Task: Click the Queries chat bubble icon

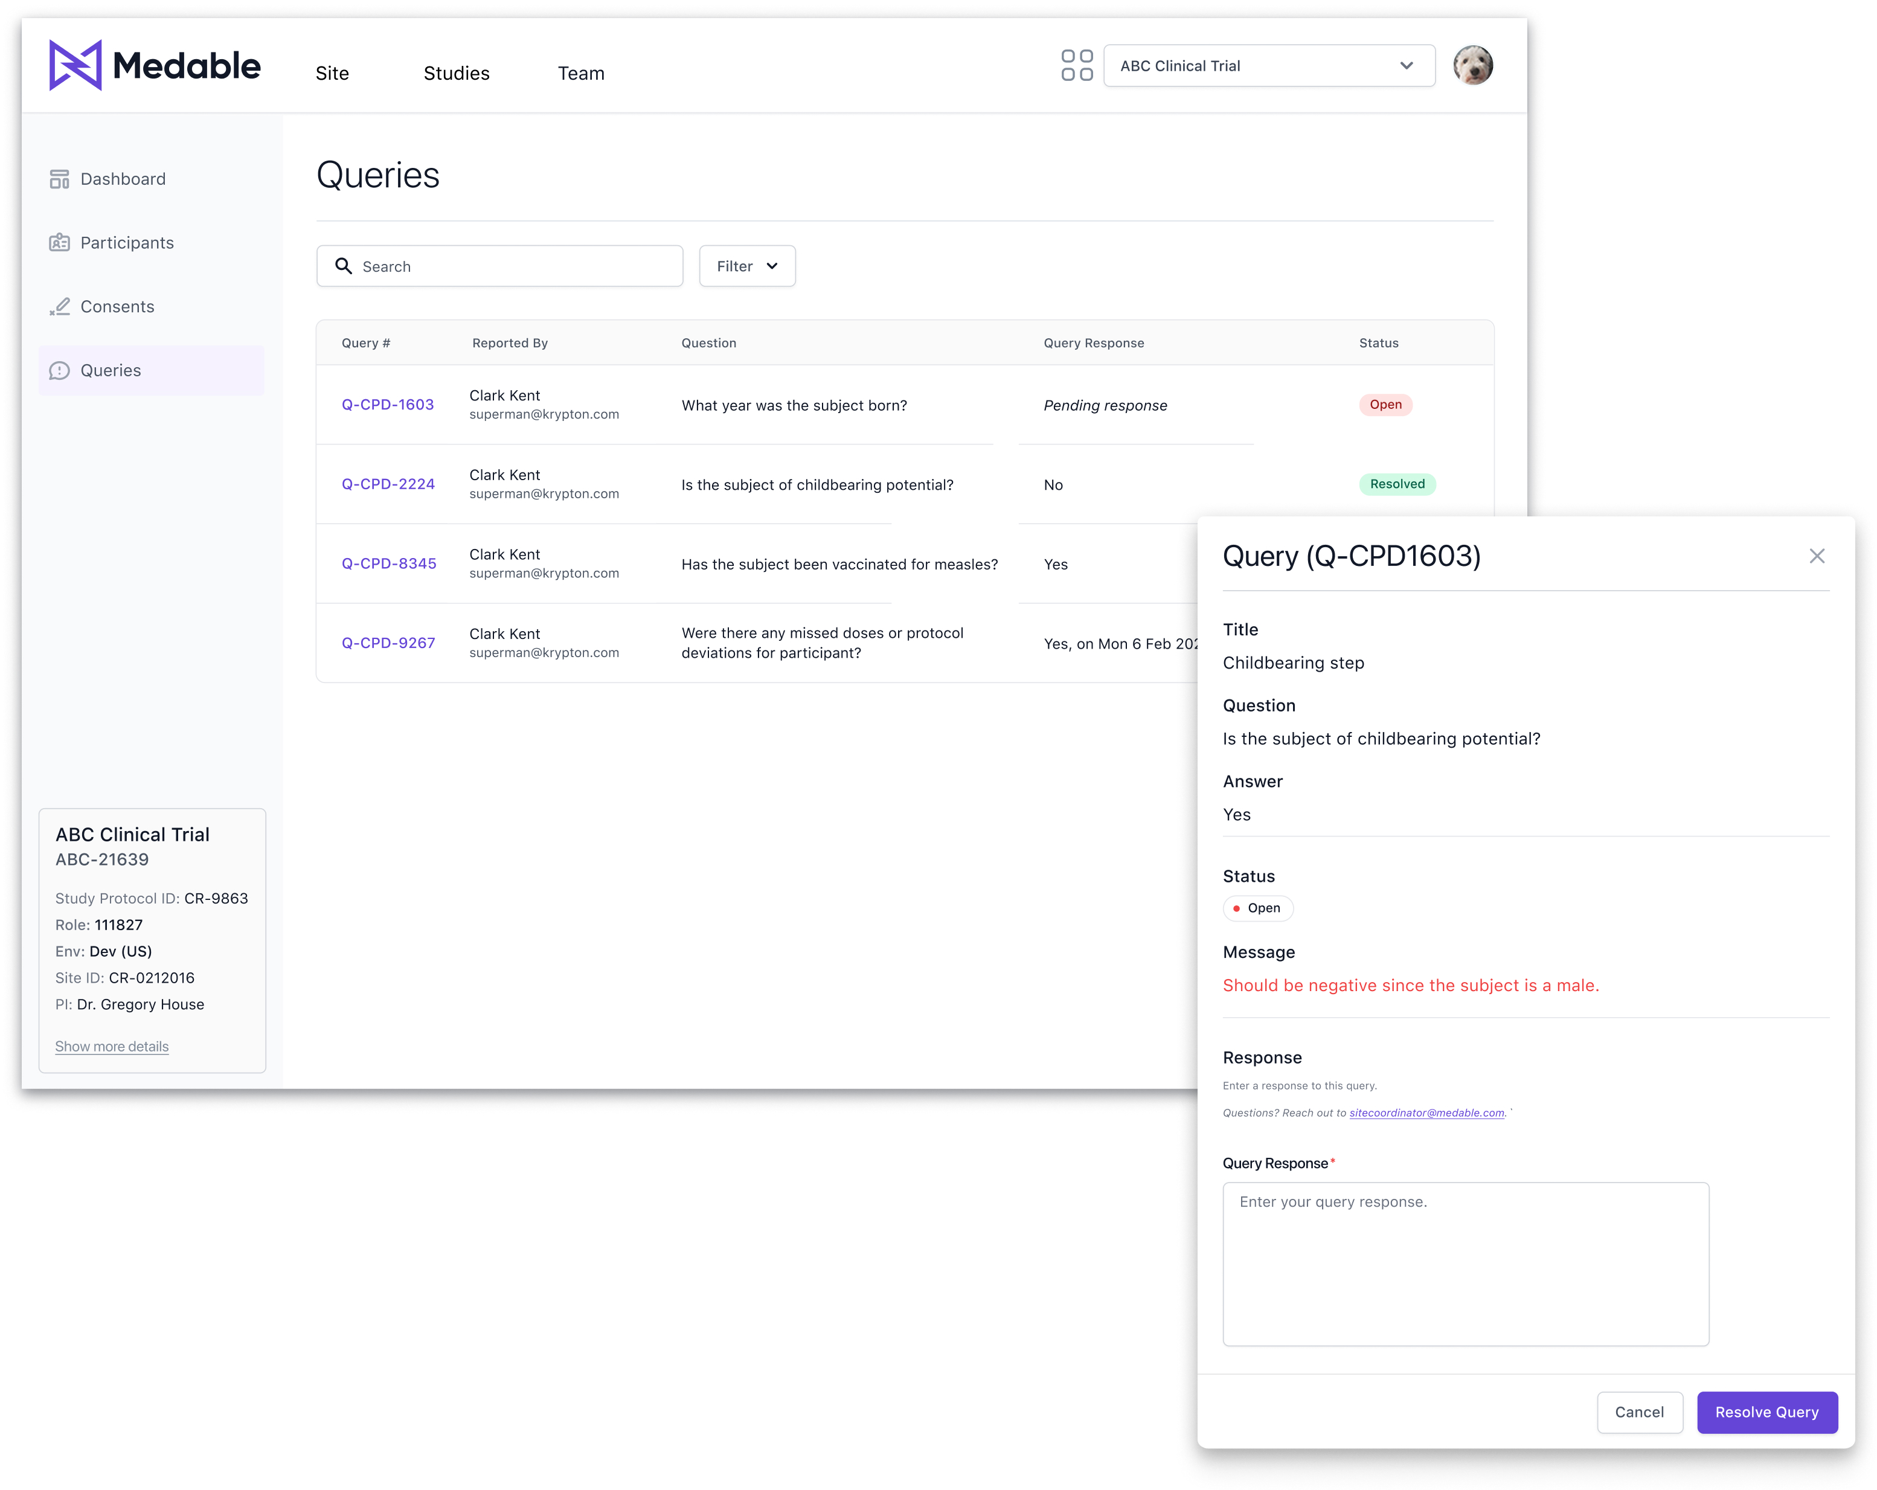Action: click(x=59, y=371)
